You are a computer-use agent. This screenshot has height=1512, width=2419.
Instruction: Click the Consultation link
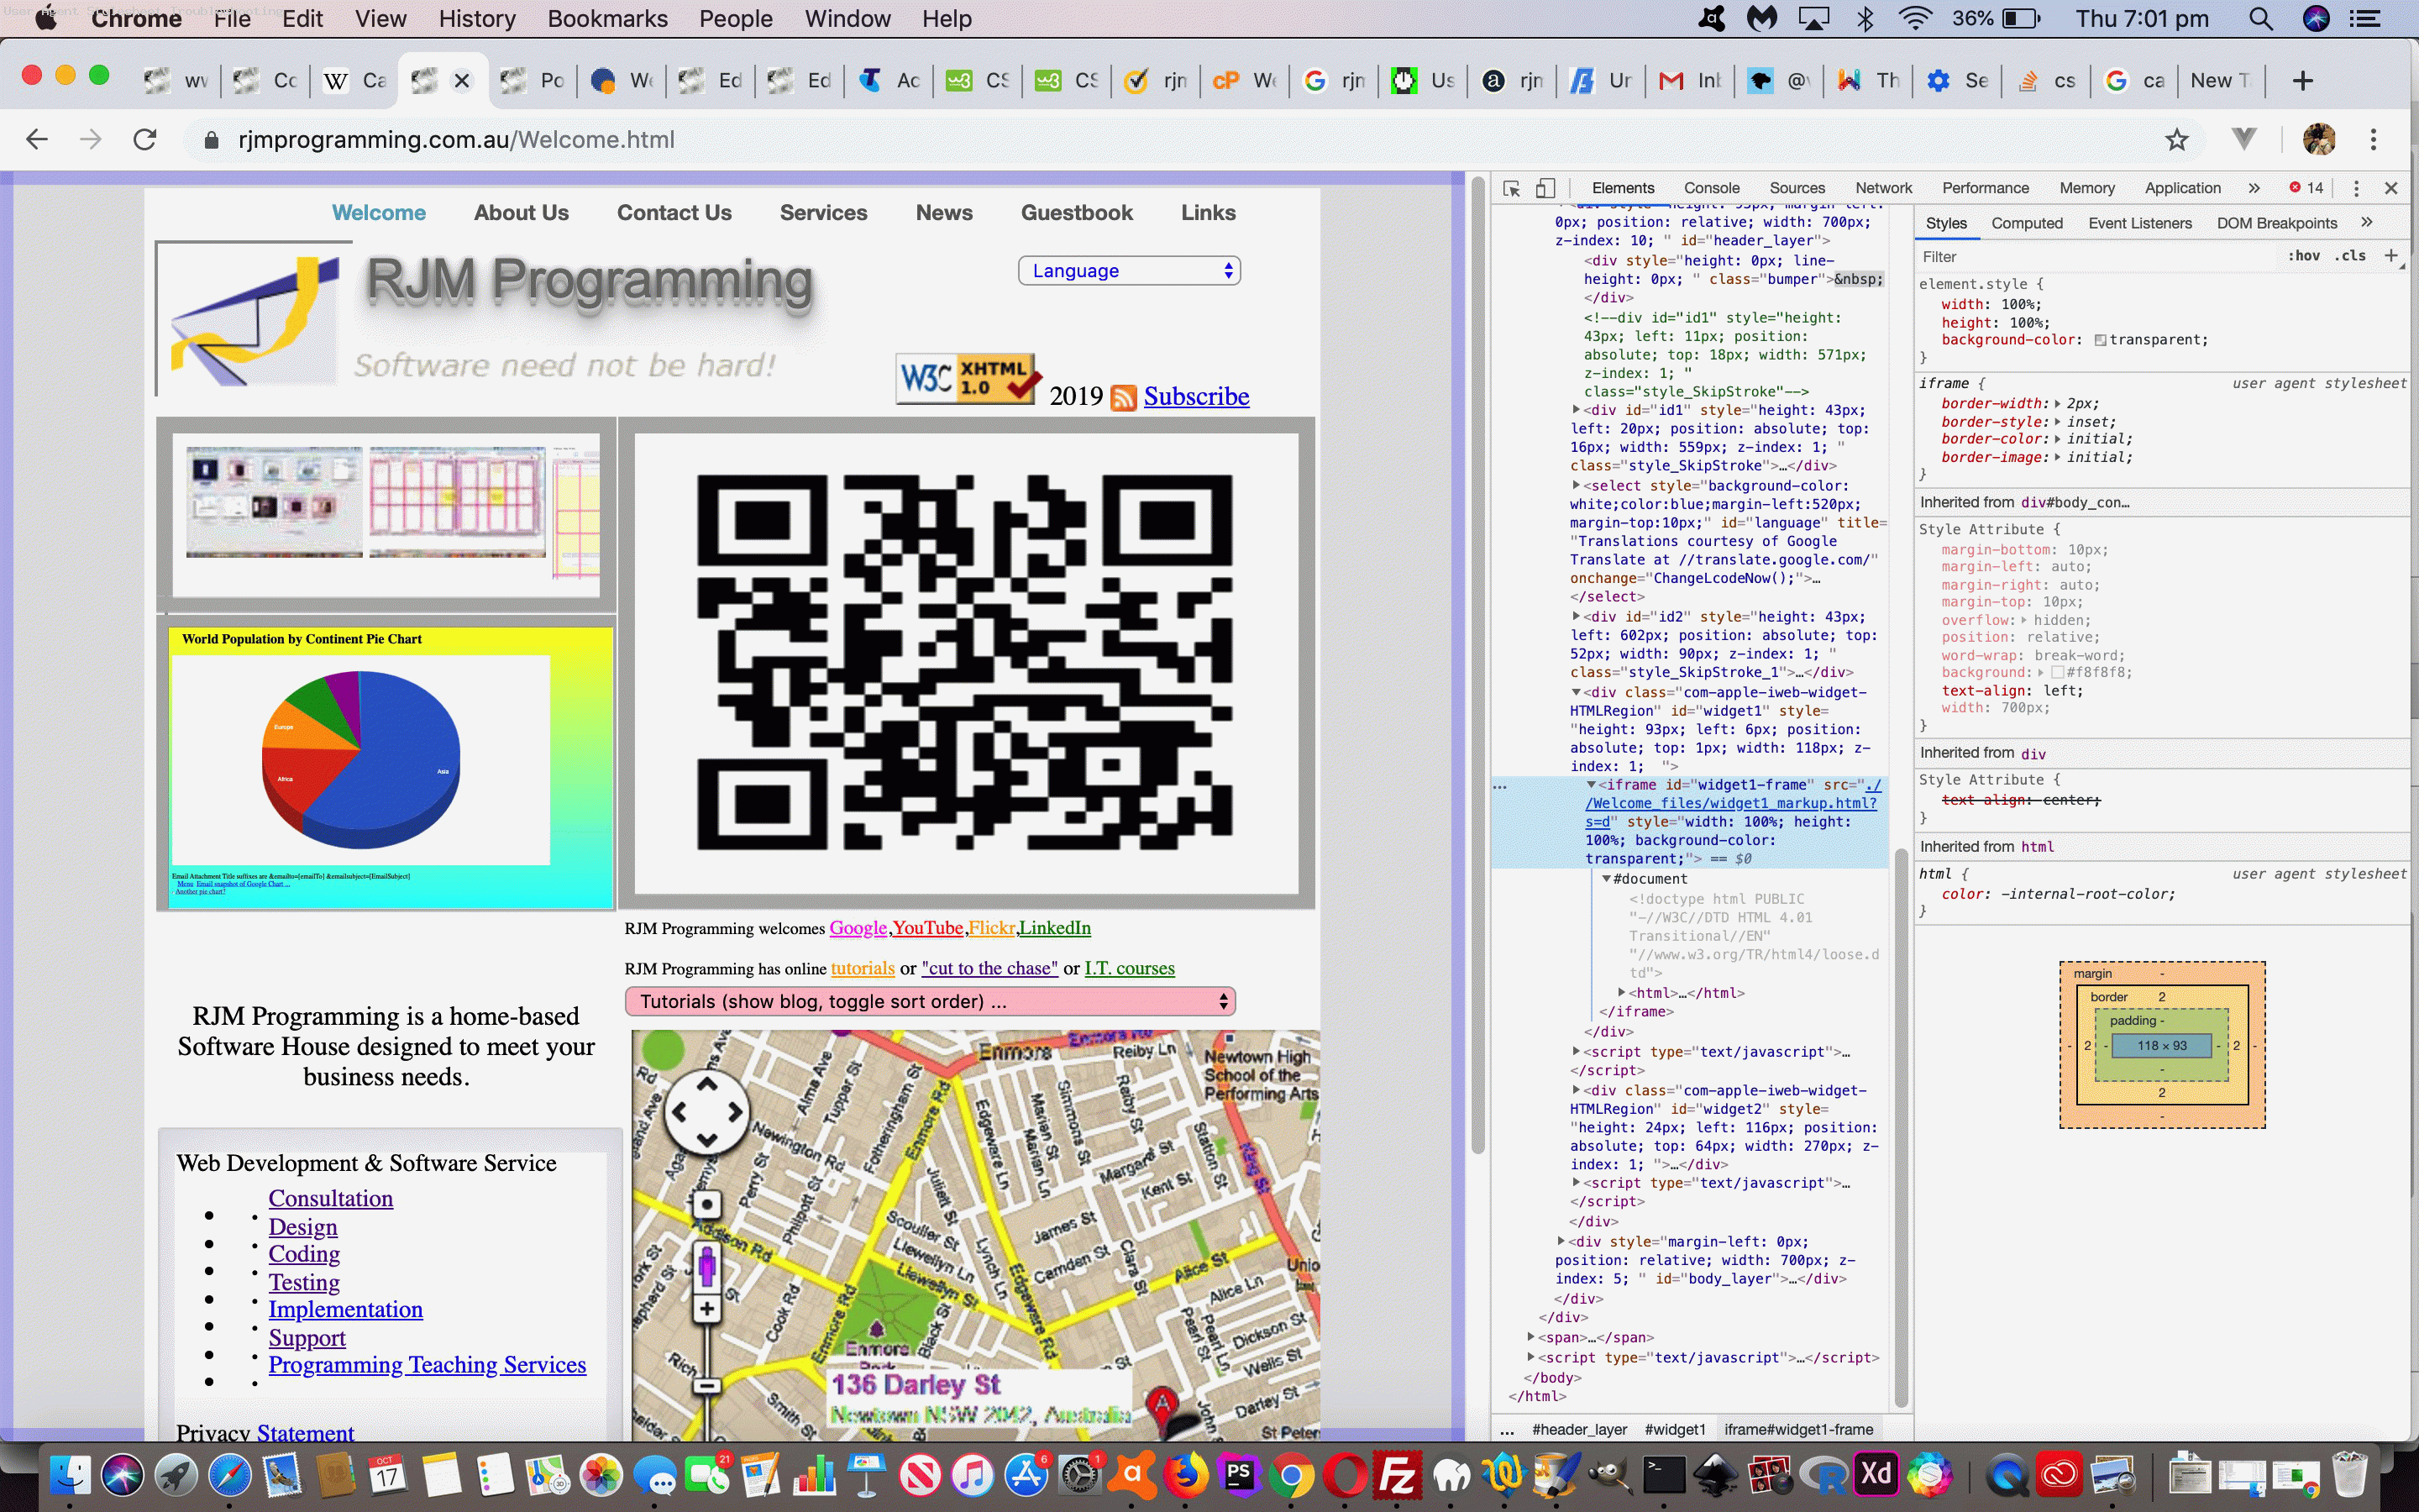click(331, 1198)
